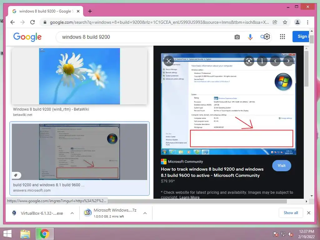Go to the Google logo homepage

point(27,37)
